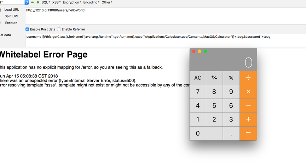This screenshot has width=306, height=164.
Task: Click into the Post data text area
Action: (x=166, y=40)
